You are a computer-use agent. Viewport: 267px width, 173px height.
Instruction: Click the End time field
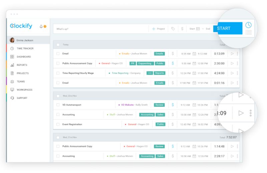(x=208, y=29)
